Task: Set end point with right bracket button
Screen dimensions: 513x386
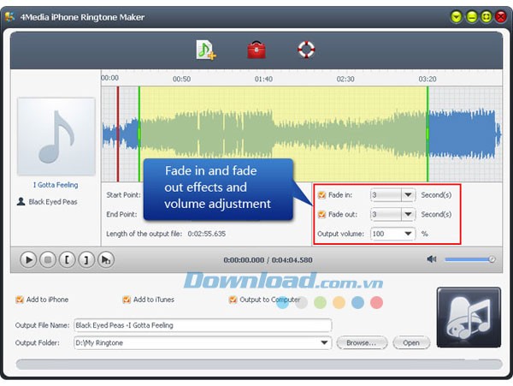Action: click(x=86, y=260)
